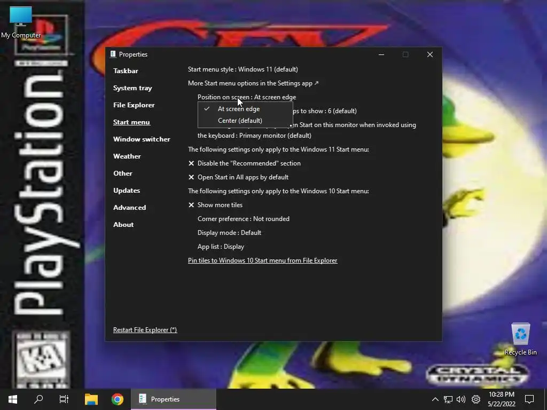Switch to File Explorer section

point(134,105)
